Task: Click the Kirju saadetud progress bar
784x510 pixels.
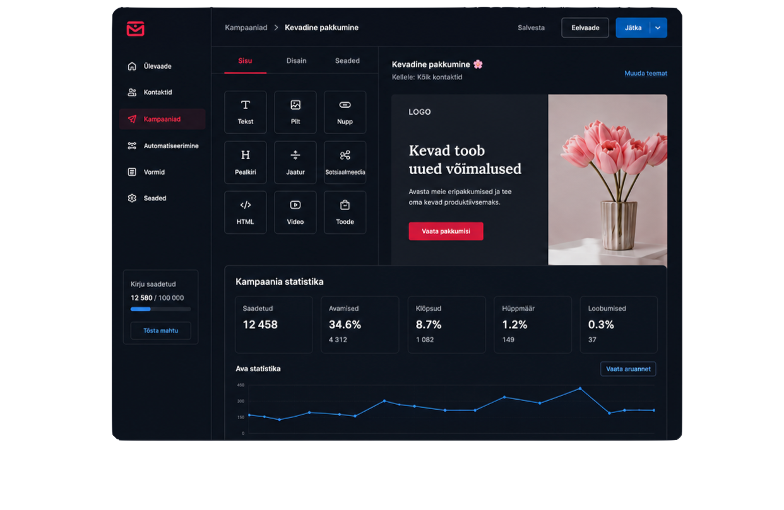Action: [x=160, y=309]
